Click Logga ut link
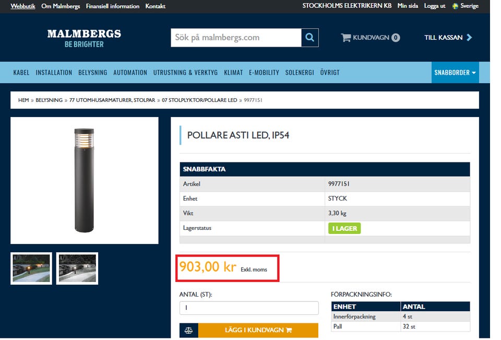The width and height of the screenshot is (501, 340). coord(435,6)
